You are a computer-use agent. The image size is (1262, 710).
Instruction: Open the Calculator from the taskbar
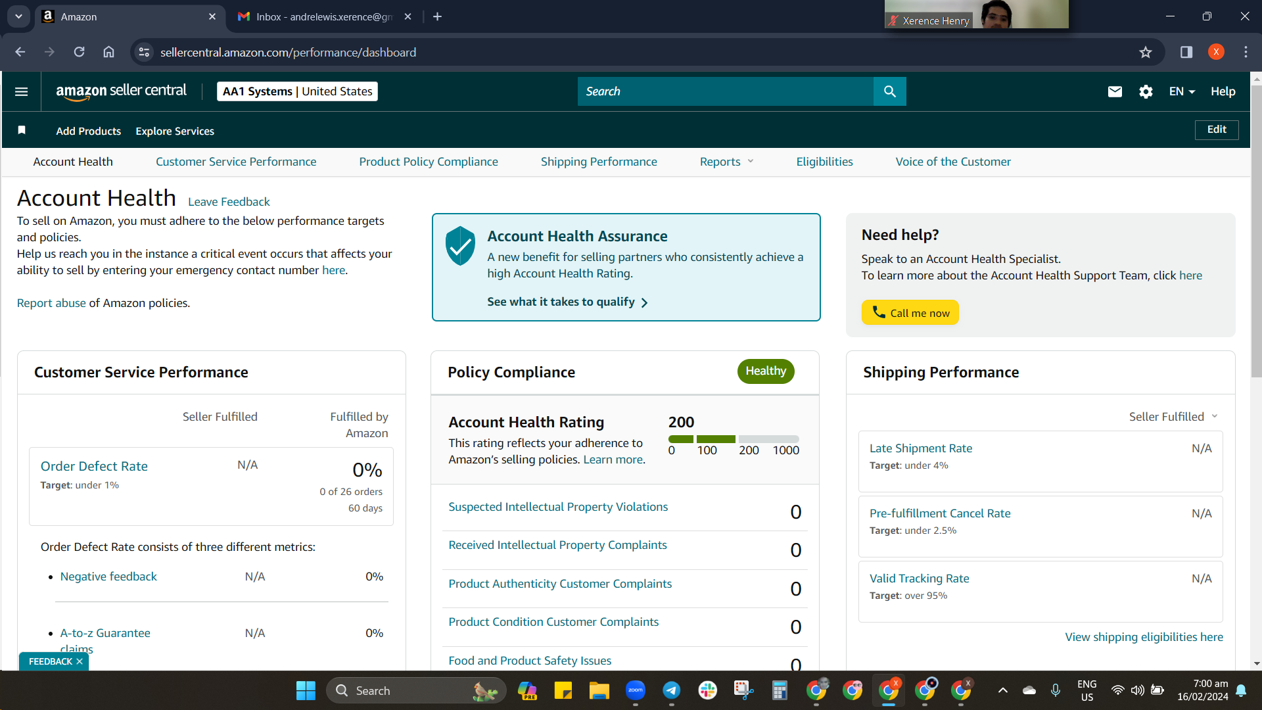coord(780,690)
